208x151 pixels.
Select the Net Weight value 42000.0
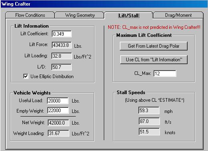pyautogui.click(x=59, y=123)
